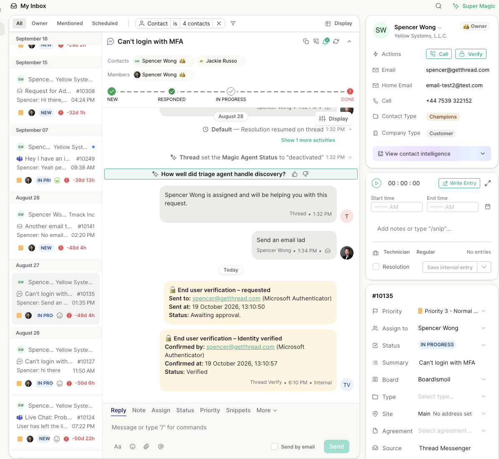Viewport: 499px width, 459px height.
Task: Expand the time entry panel icon
Action: 488,183
